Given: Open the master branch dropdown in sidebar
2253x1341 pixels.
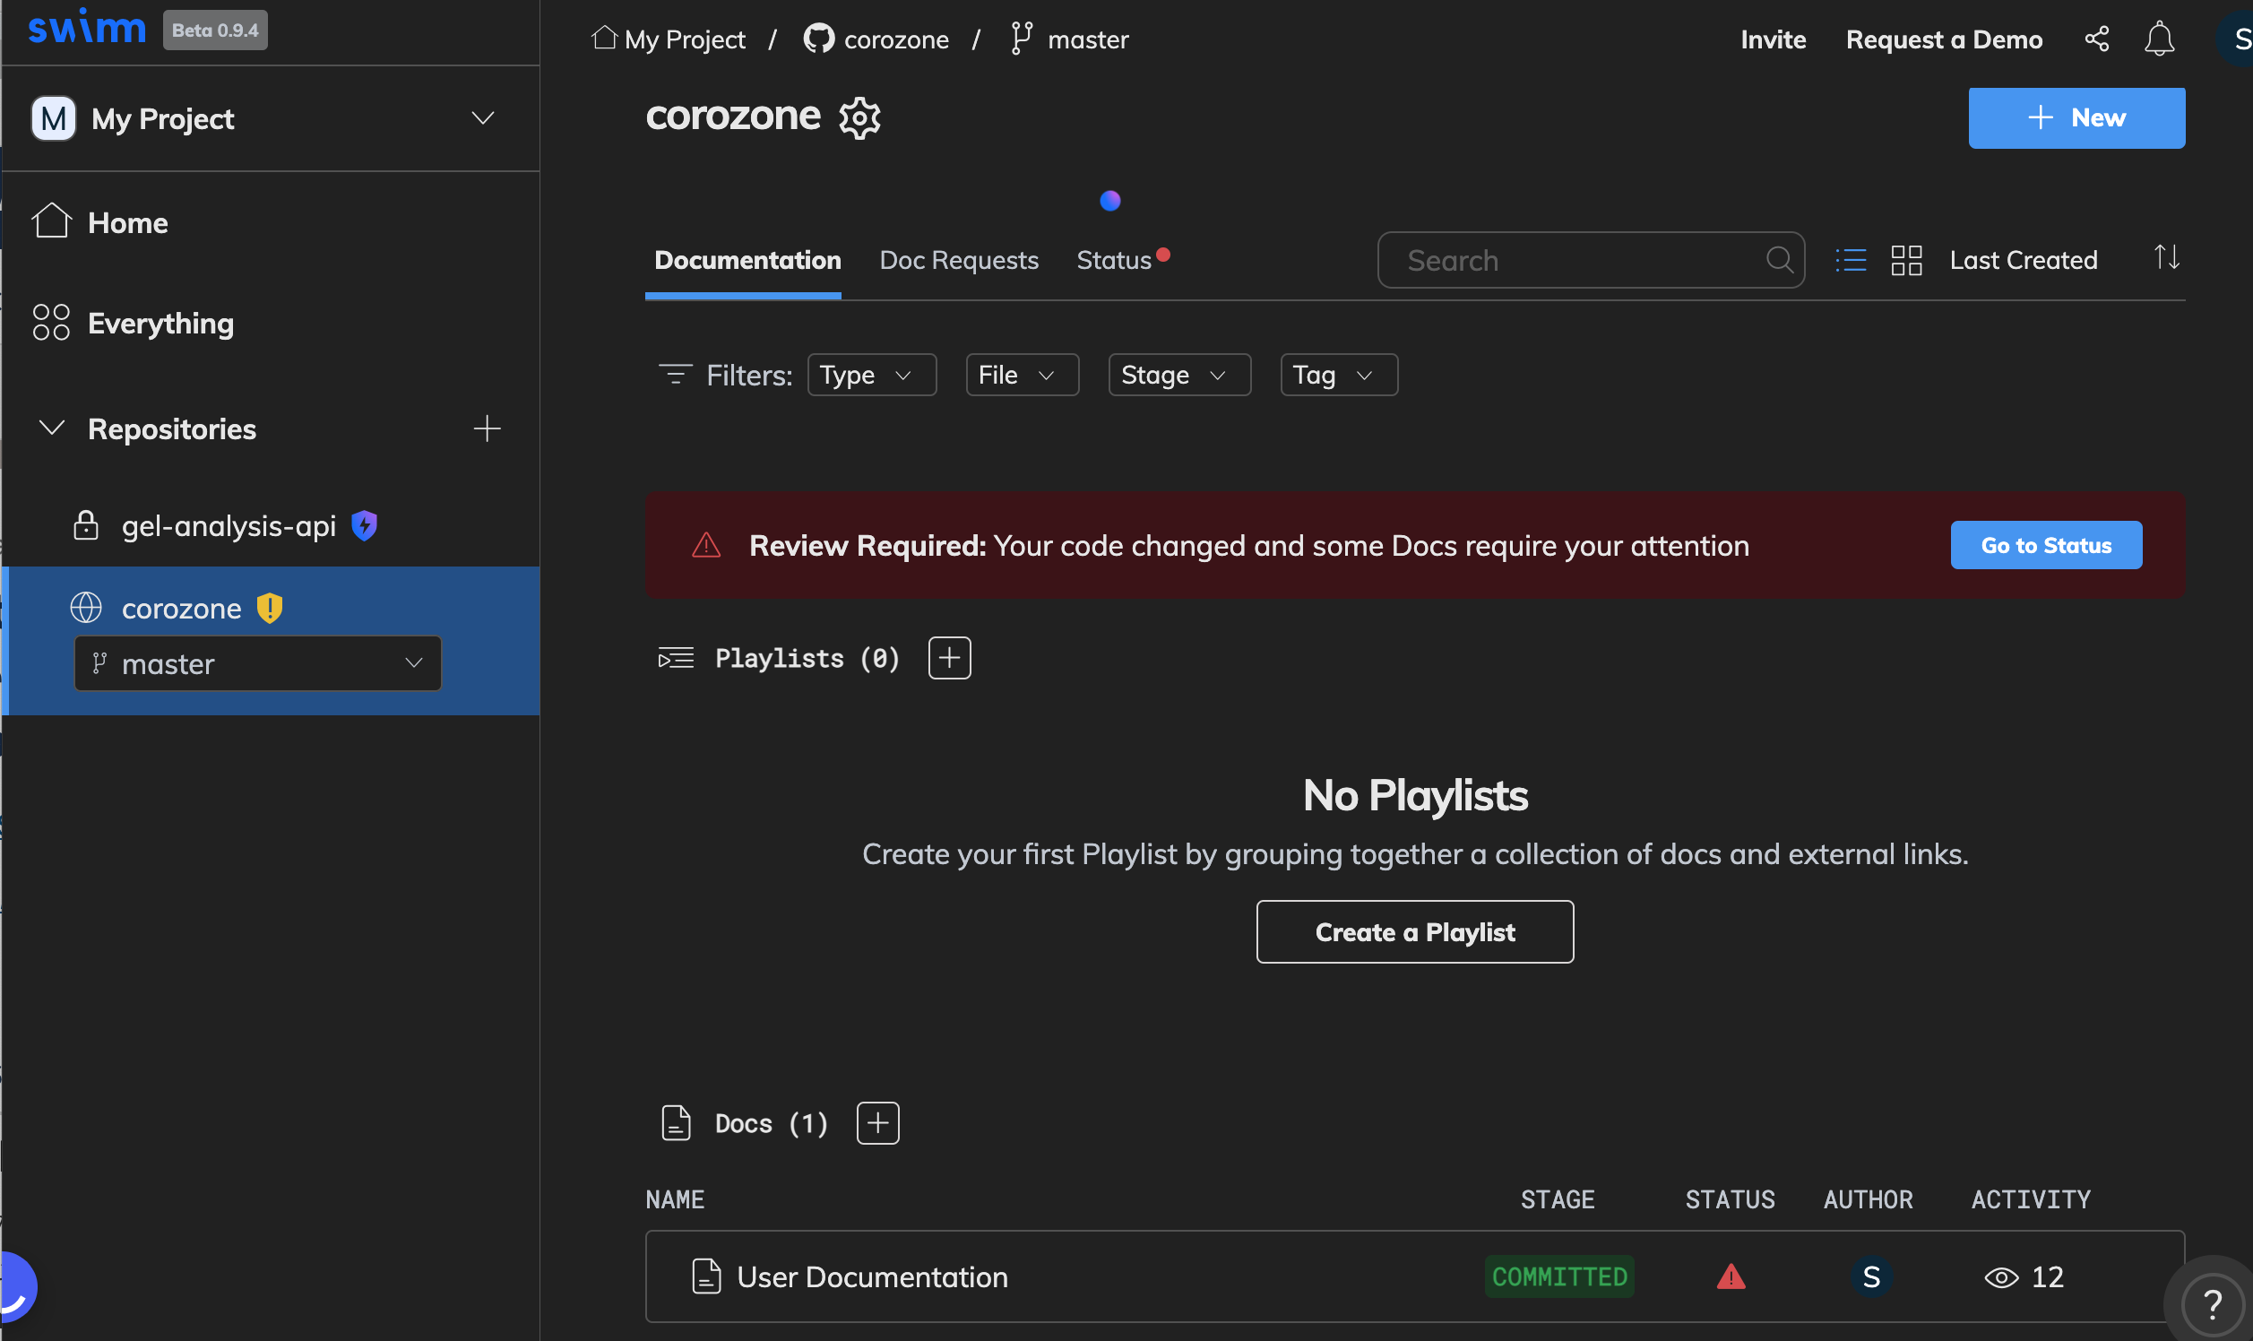Looking at the screenshot, I should pyautogui.click(x=257, y=664).
